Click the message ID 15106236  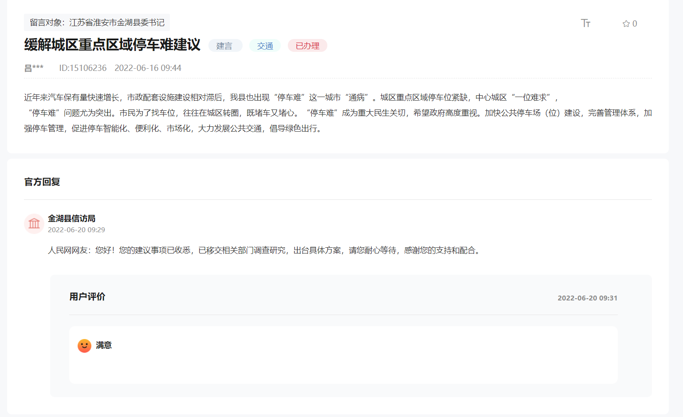coord(83,68)
